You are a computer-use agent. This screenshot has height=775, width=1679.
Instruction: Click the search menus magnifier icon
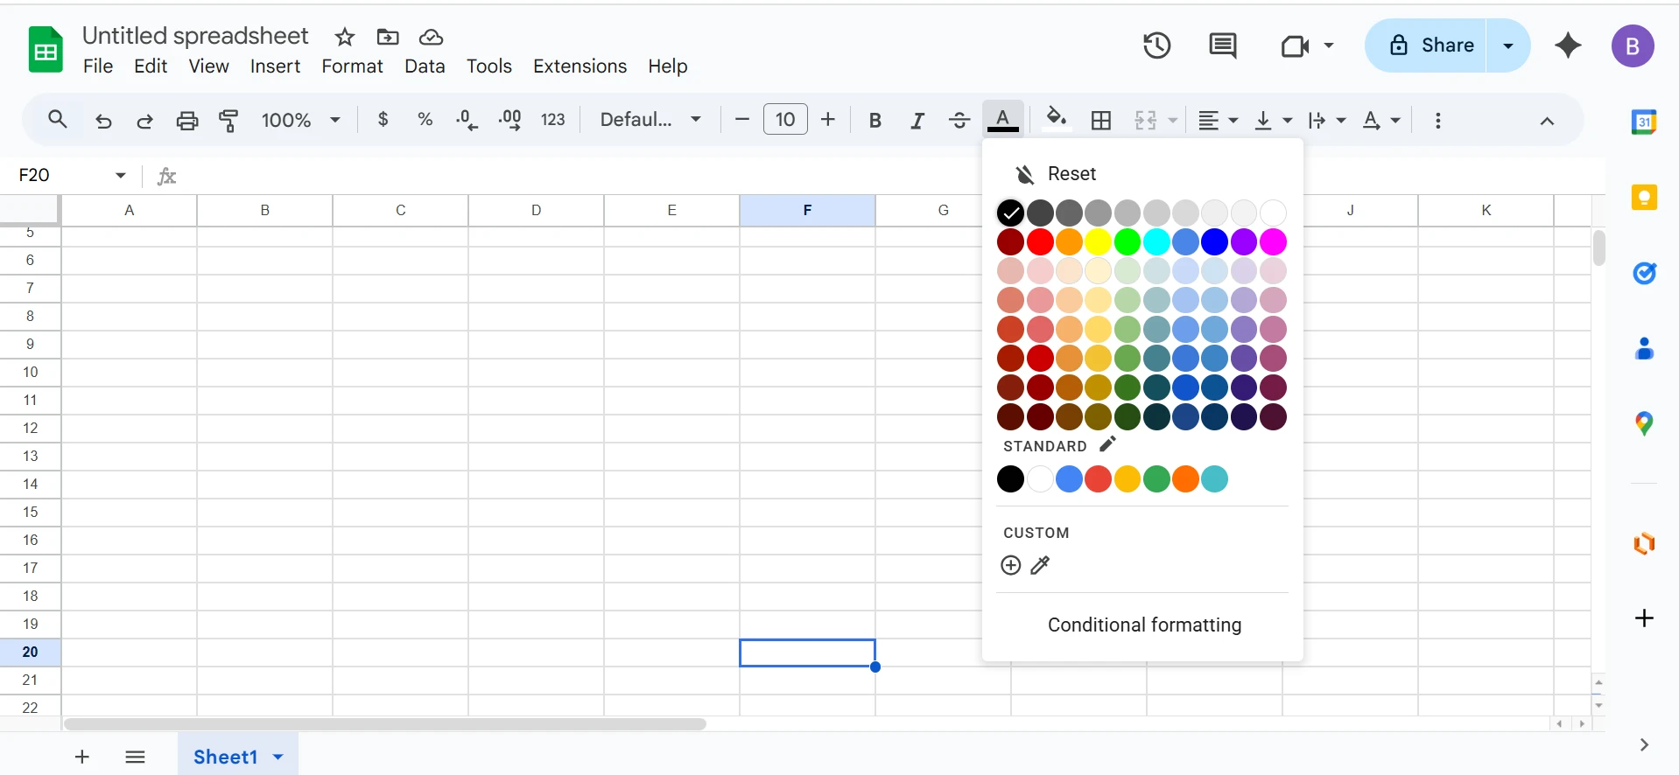coord(58,120)
